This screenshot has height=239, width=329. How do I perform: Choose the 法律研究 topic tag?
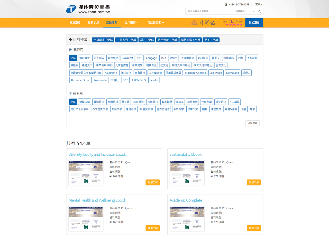(x=193, y=109)
